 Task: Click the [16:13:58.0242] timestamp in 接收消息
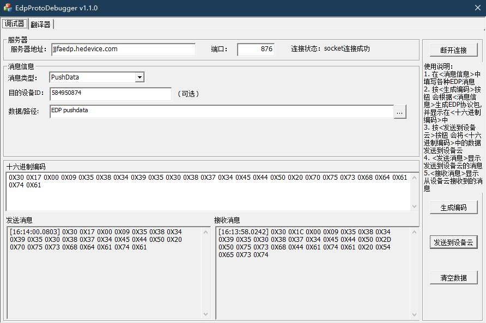point(244,232)
